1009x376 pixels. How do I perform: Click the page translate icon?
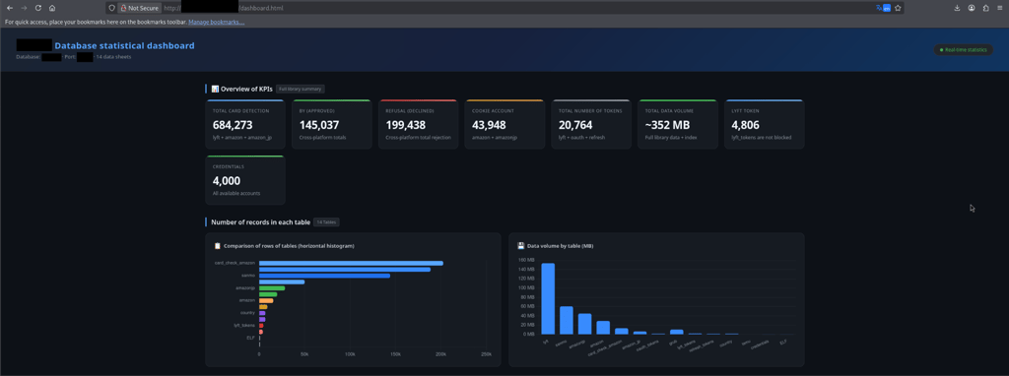coord(883,8)
